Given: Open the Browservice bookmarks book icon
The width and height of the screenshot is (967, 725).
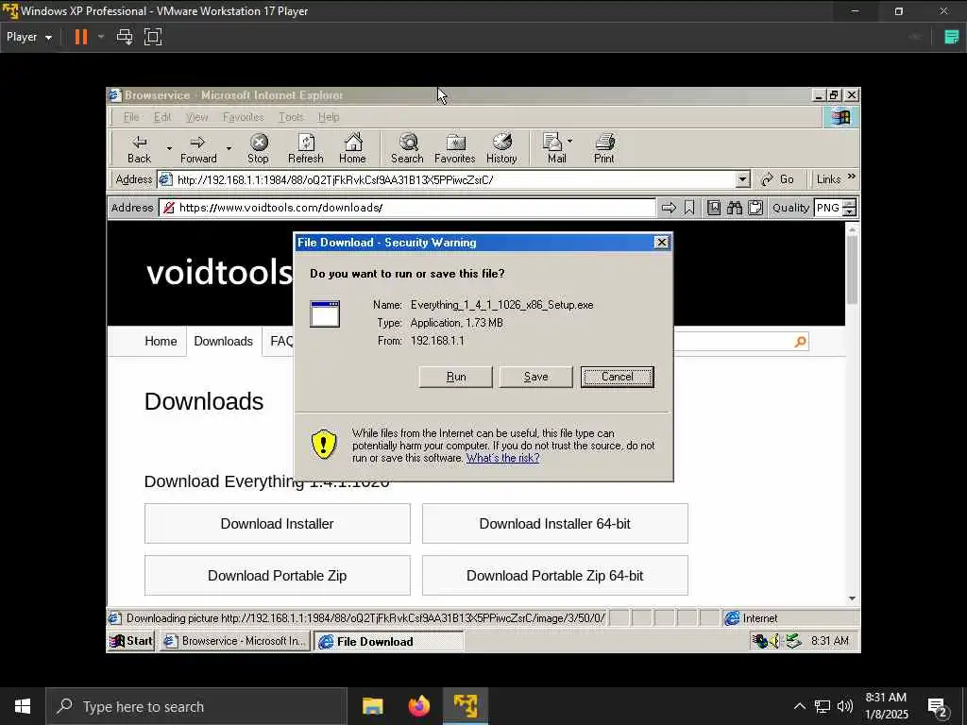Looking at the screenshot, I should [714, 208].
